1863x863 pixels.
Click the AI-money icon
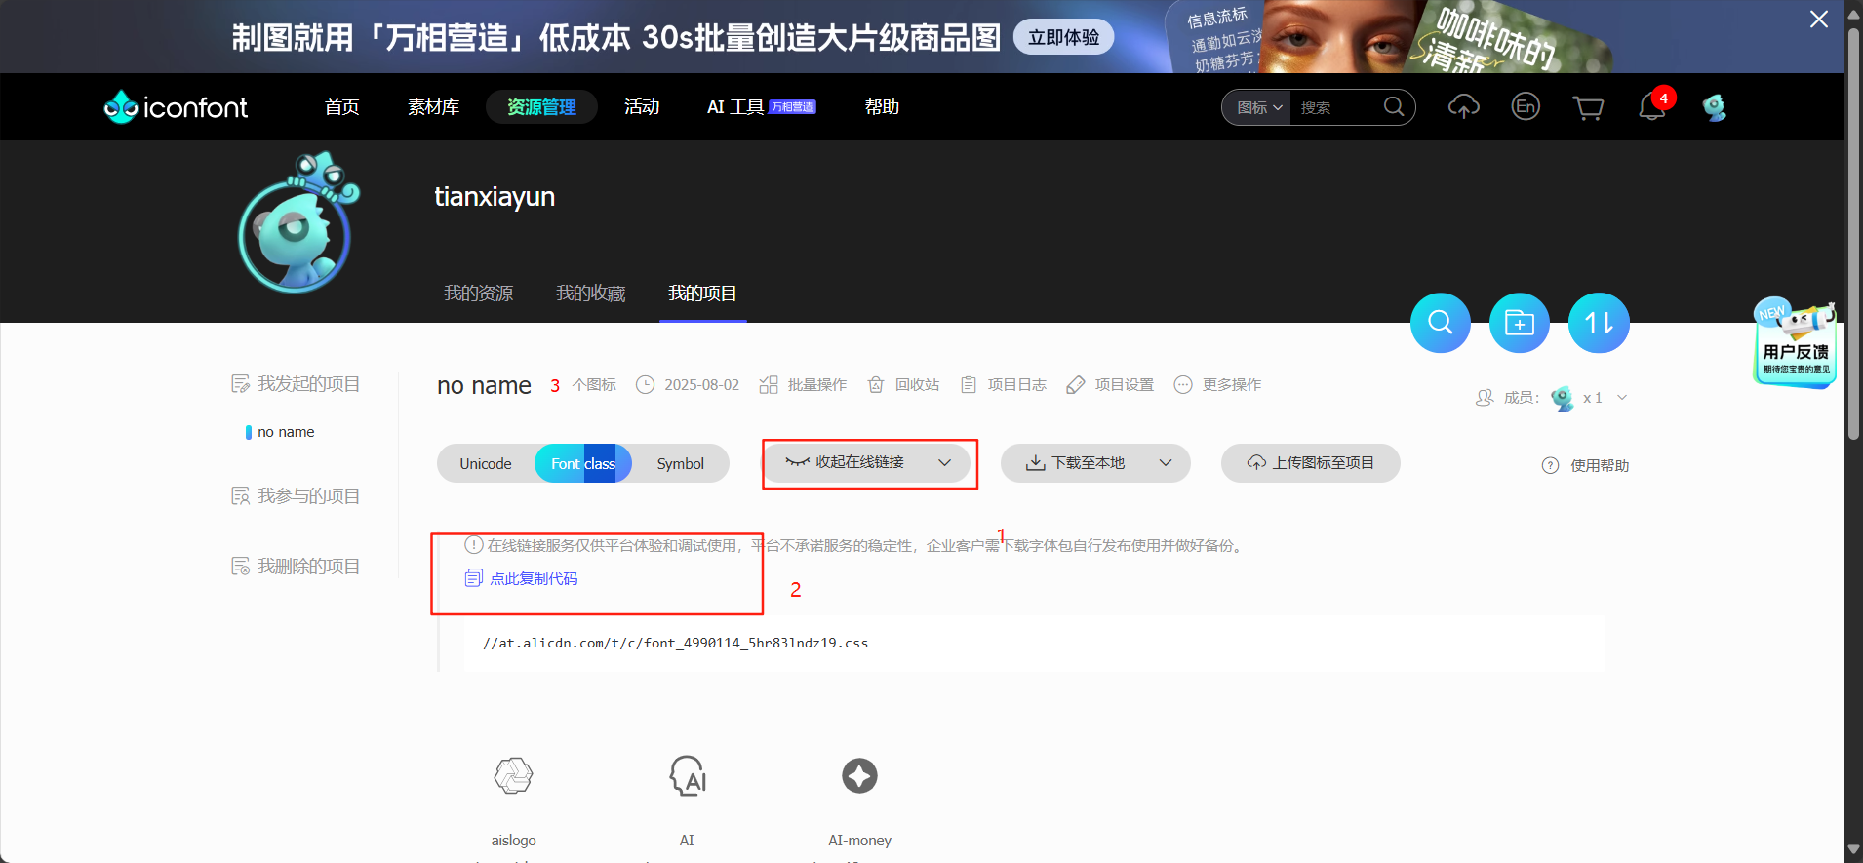(859, 776)
